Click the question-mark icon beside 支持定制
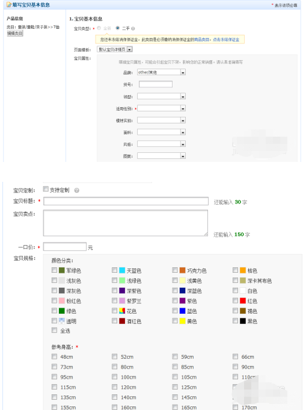303x410 pixels. pyautogui.click(x=76, y=190)
